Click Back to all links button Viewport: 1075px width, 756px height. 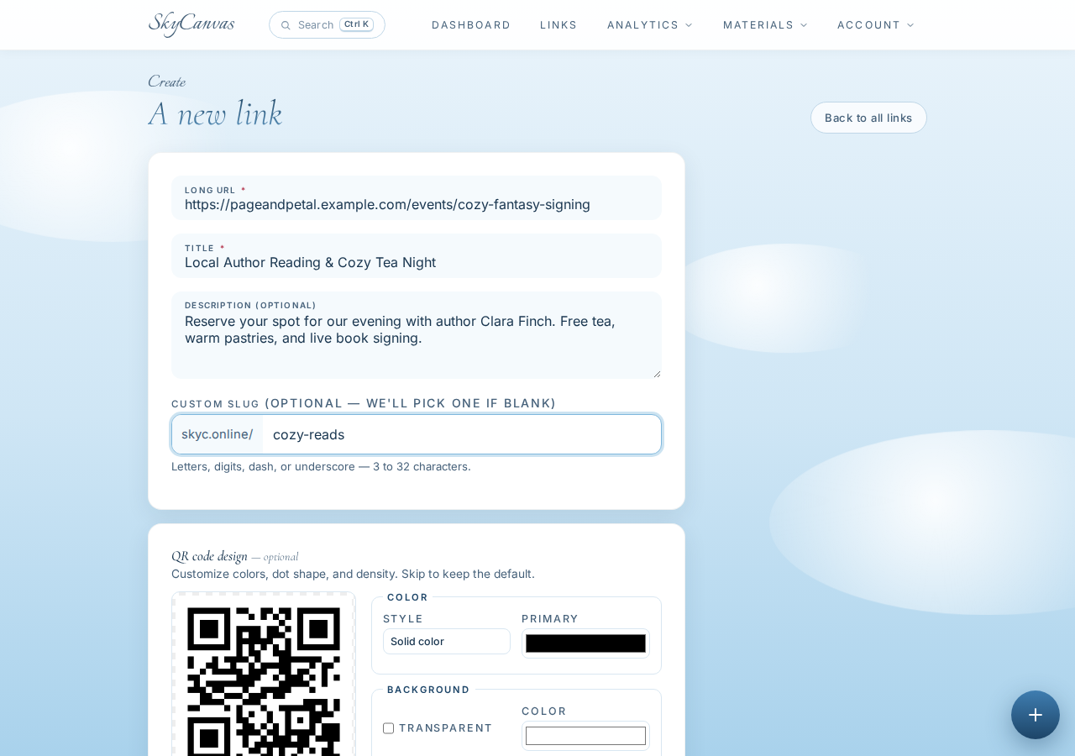pos(868,118)
